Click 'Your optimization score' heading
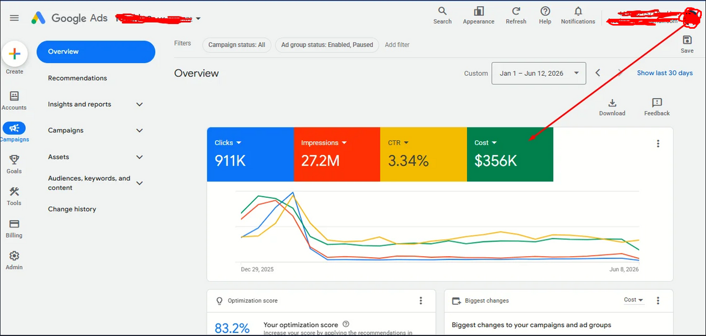706x336 pixels. tap(301, 325)
